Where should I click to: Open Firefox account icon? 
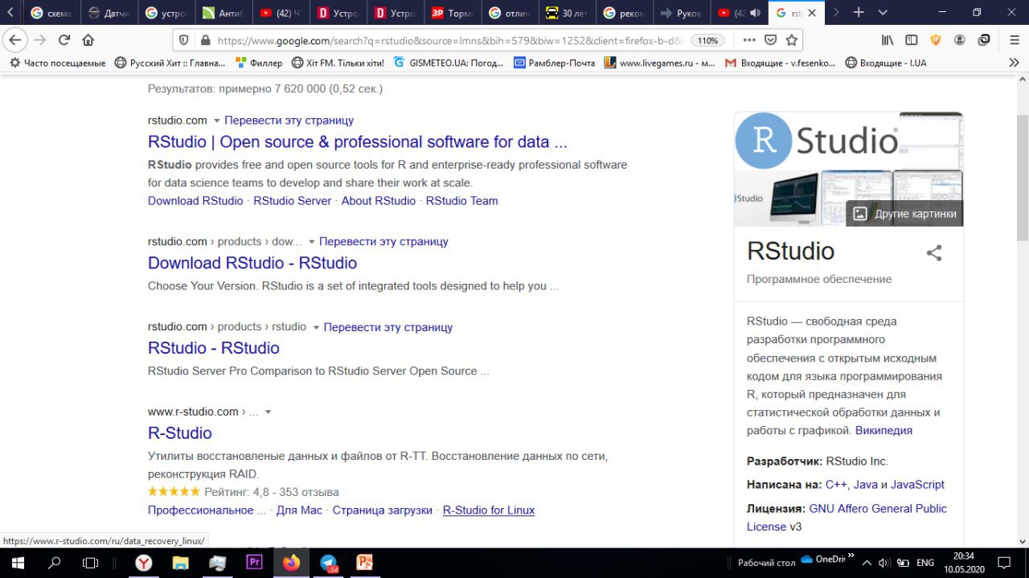pos(960,40)
